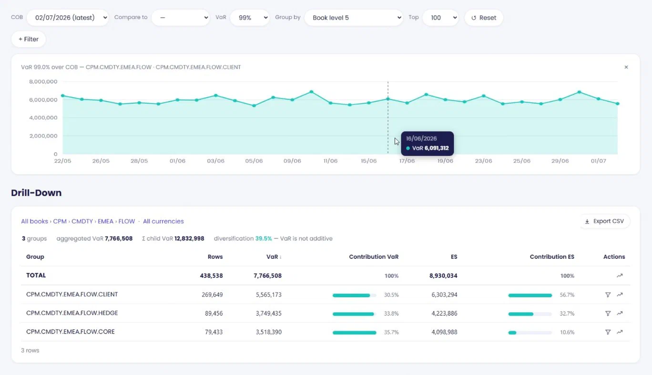Click aggregated VaR value 7,766,508 in summary
This screenshot has width=652, height=375.
click(119, 238)
